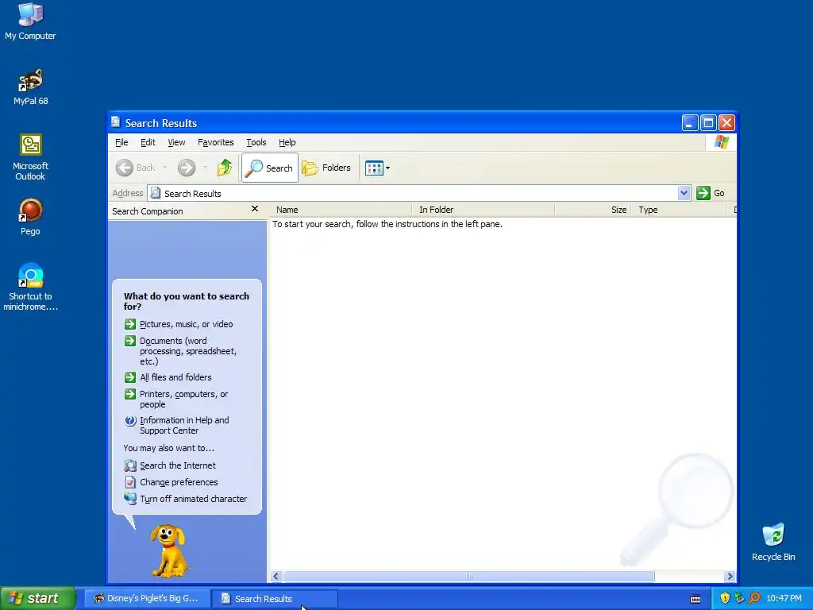813x610 pixels.
Task: Close the Search Companion pane
Action: [255, 209]
